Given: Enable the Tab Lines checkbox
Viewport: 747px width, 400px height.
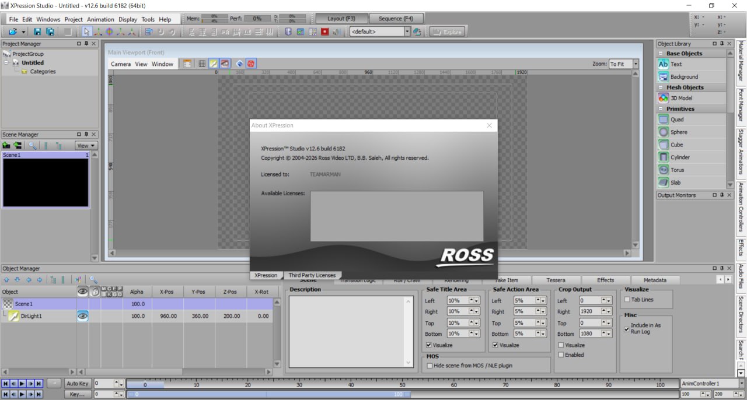Looking at the screenshot, I should pos(627,300).
